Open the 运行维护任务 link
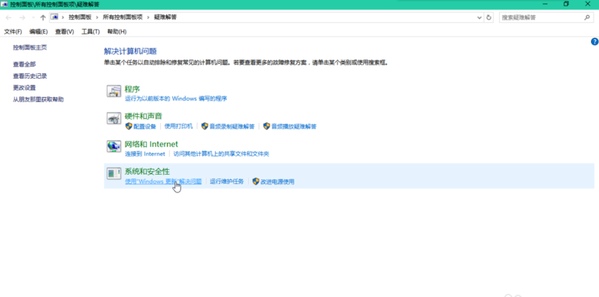Screen dimensions: 599x297 [226, 182]
